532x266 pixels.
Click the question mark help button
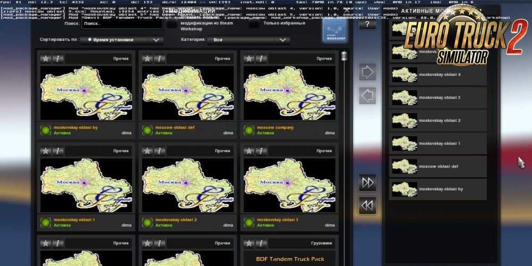coord(368,24)
